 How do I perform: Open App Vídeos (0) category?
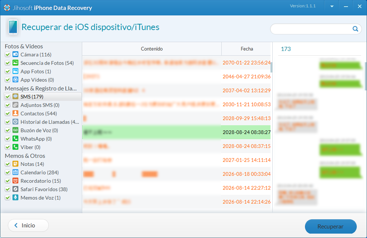click(x=37, y=80)
